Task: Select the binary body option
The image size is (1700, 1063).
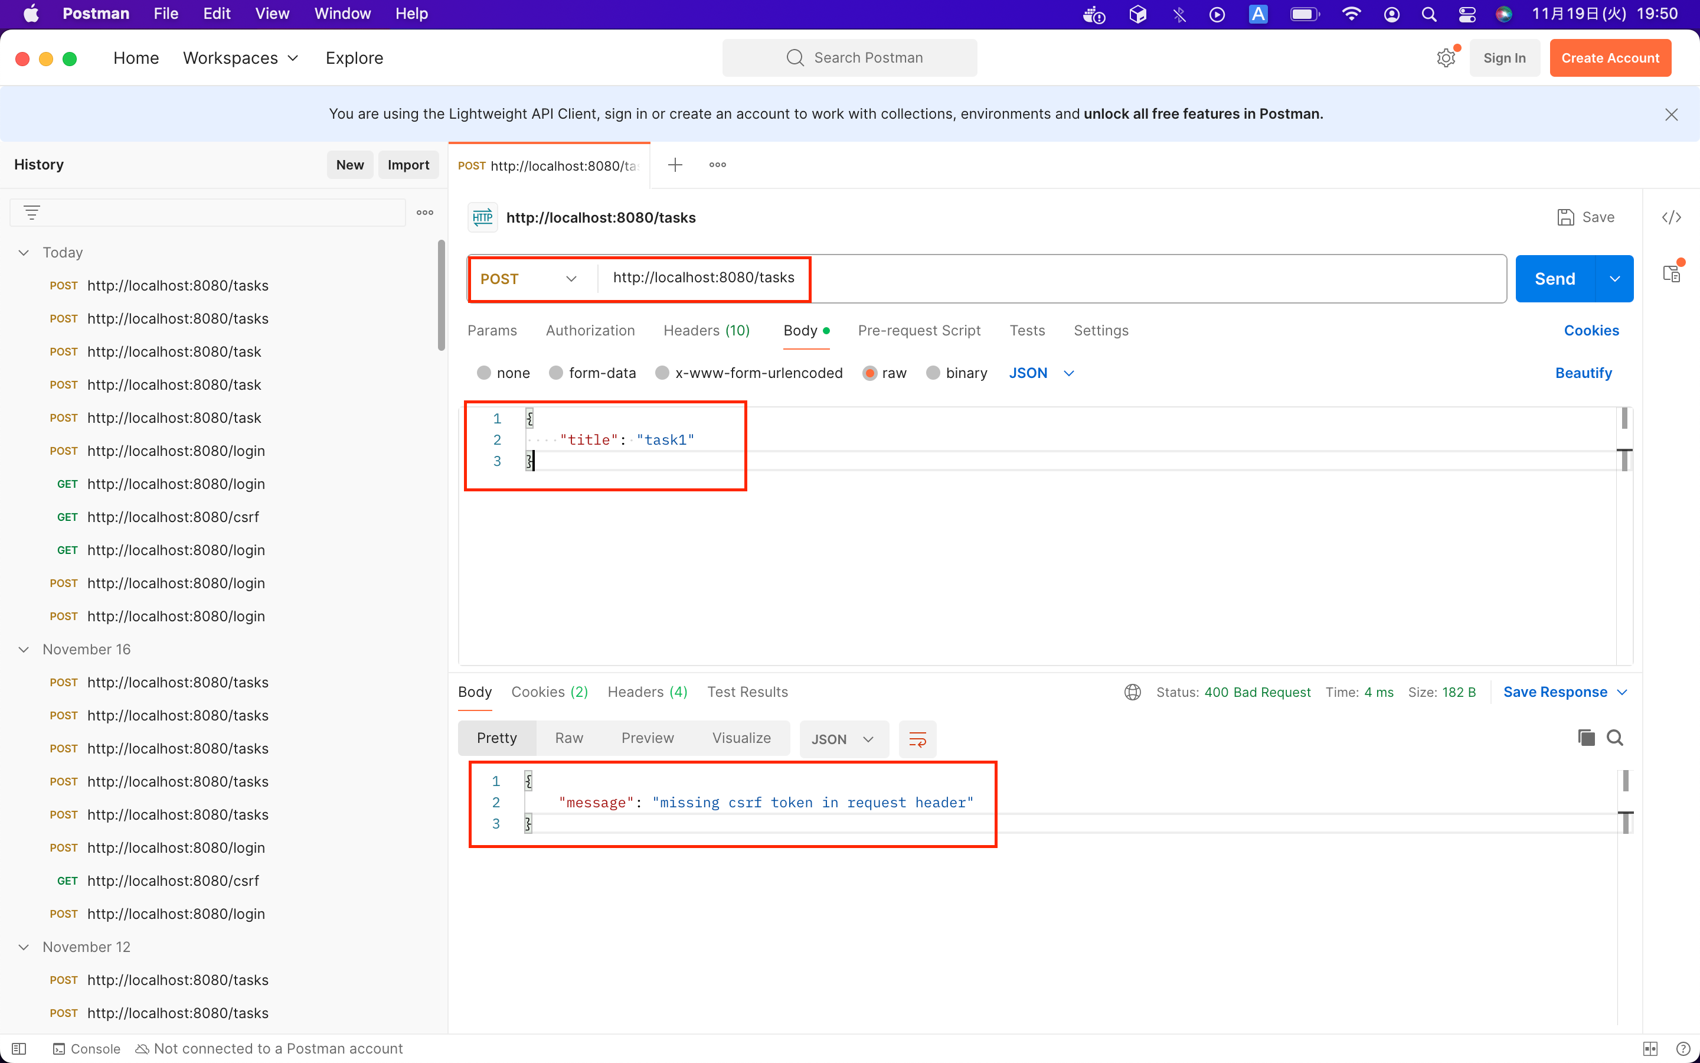Action: coord(933,373)
